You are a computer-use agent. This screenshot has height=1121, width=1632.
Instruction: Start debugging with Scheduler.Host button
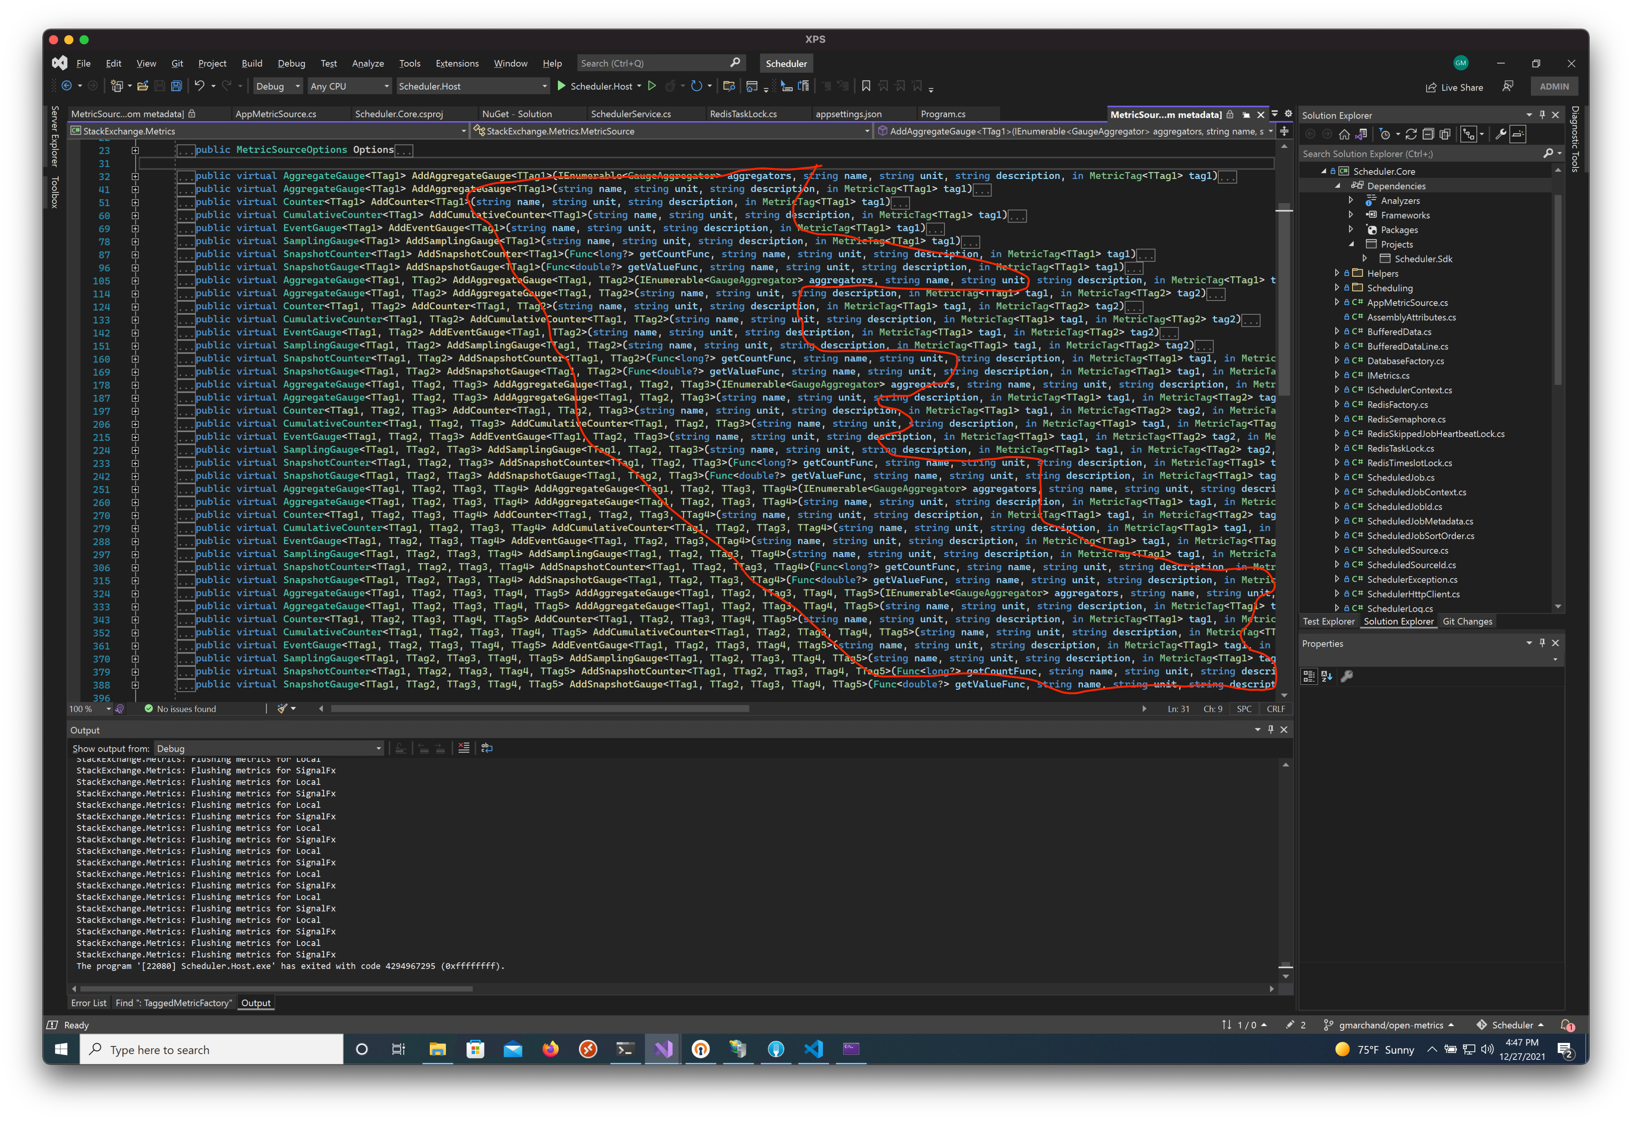point(594,86)
